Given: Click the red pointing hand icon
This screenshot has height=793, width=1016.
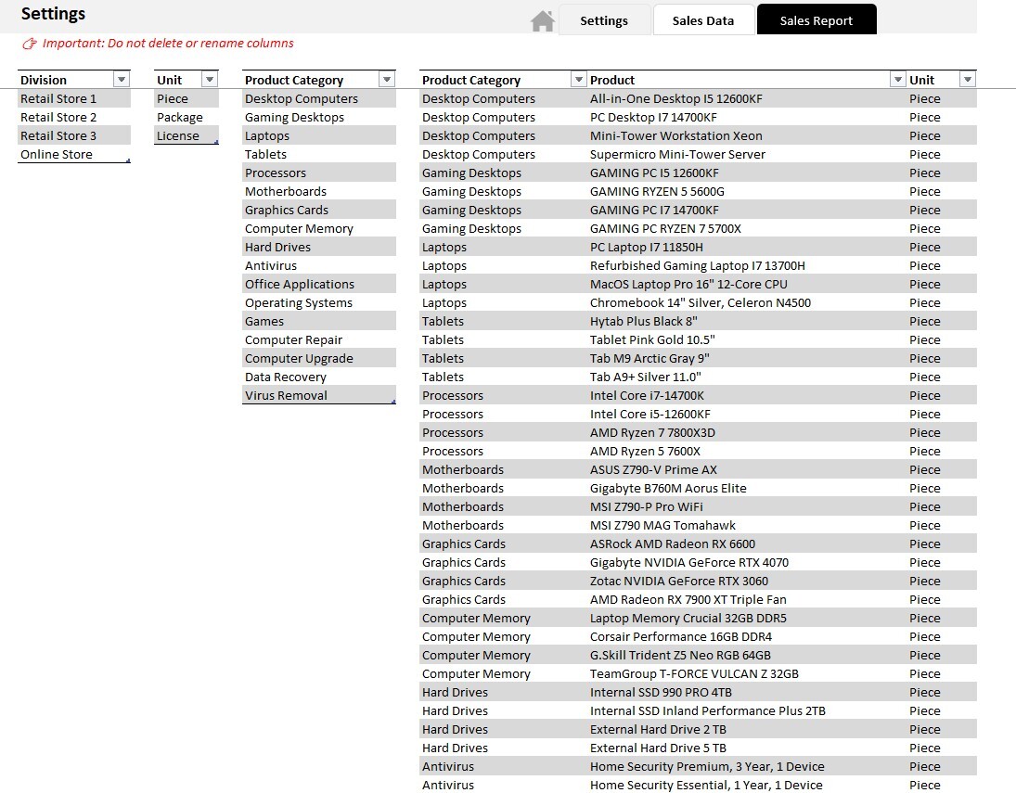Looking at the screenshot, I should pos(29,44).
